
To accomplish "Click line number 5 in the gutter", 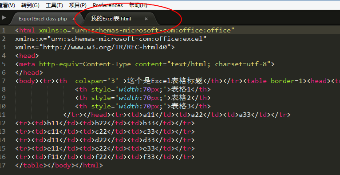I will point(4,64).
